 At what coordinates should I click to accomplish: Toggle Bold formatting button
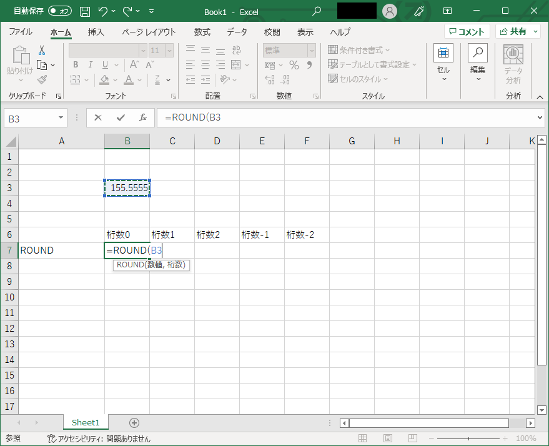pyautogui.click(x=76, y=65)
